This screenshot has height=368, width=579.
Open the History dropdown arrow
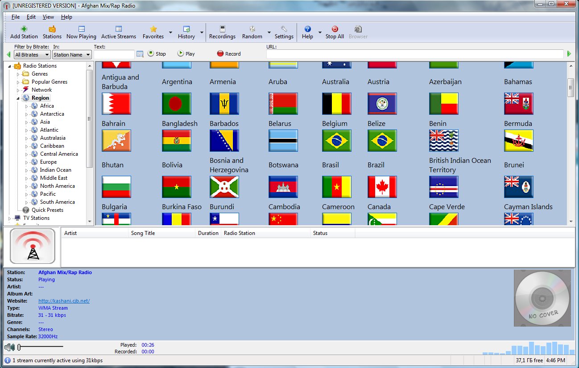(x=202, y=32)
